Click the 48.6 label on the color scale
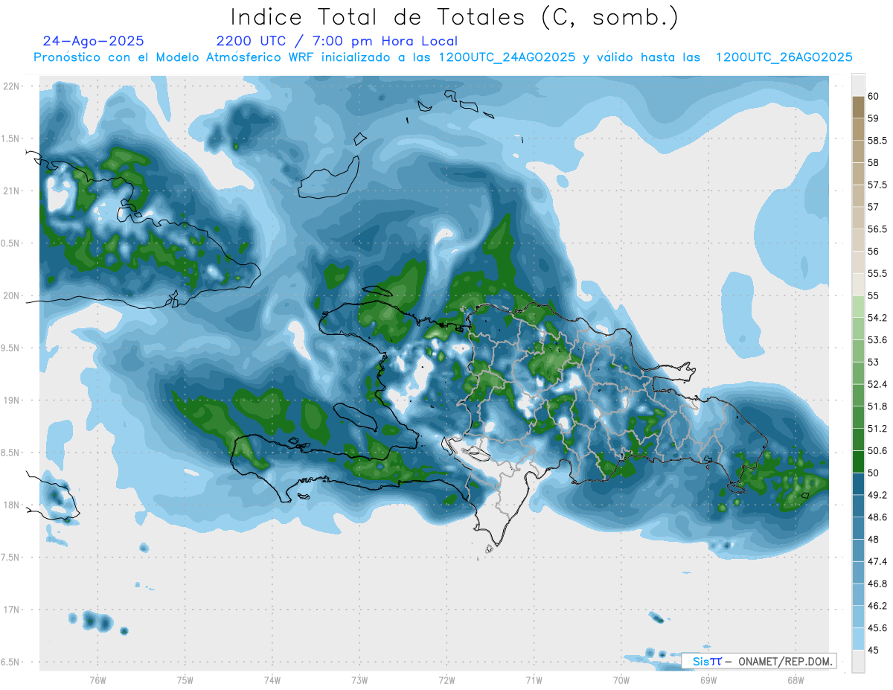 click(x=877, y=517)
